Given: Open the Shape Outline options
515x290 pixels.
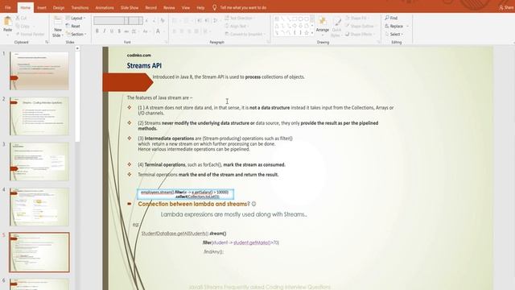Looking at the screenshot, I should pyautogui.click(x=361, y=26).
